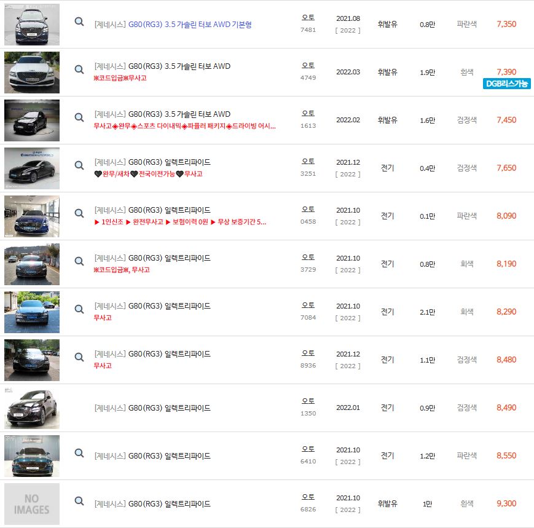This screenshot has height=528, width=534.
Task: Open the car thumbnail priced 8,480
Action: coord(32,360)
